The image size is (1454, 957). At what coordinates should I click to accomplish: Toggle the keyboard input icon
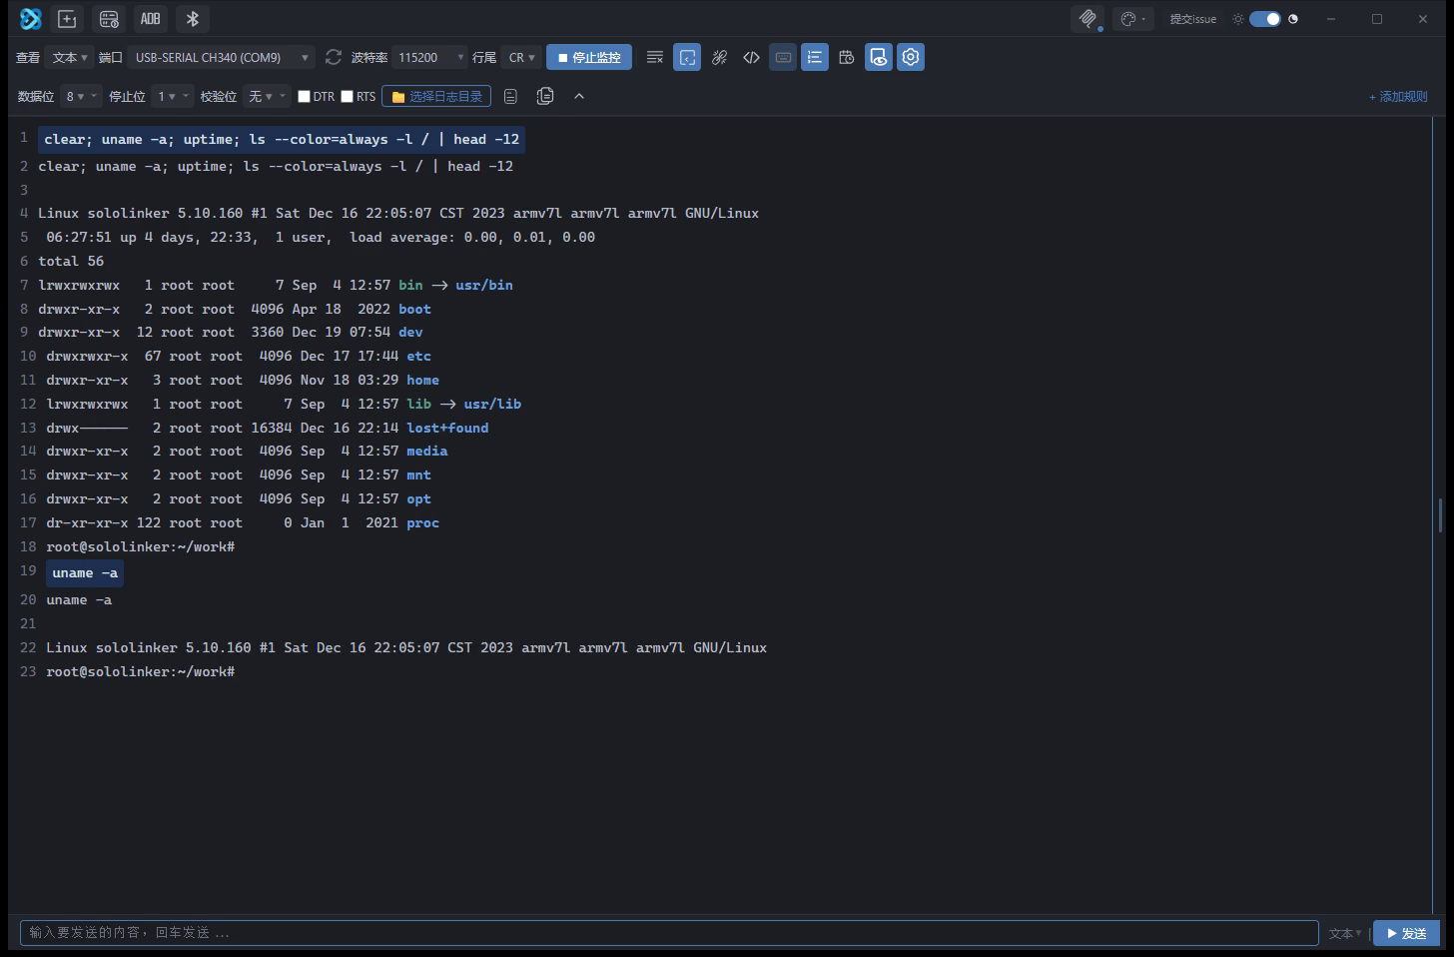coord(783,57)
